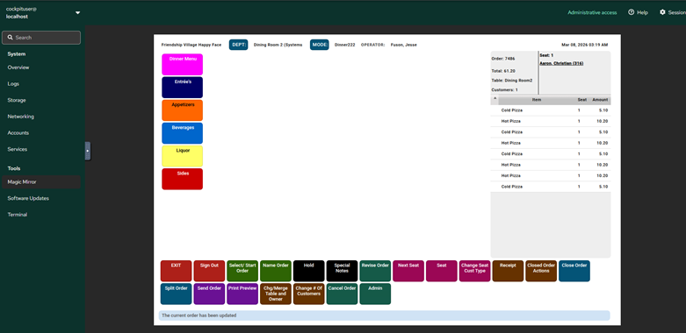This screenshot has height=333, width=686.
Task: Click the Cancel Order button
Action: (342, 294)
